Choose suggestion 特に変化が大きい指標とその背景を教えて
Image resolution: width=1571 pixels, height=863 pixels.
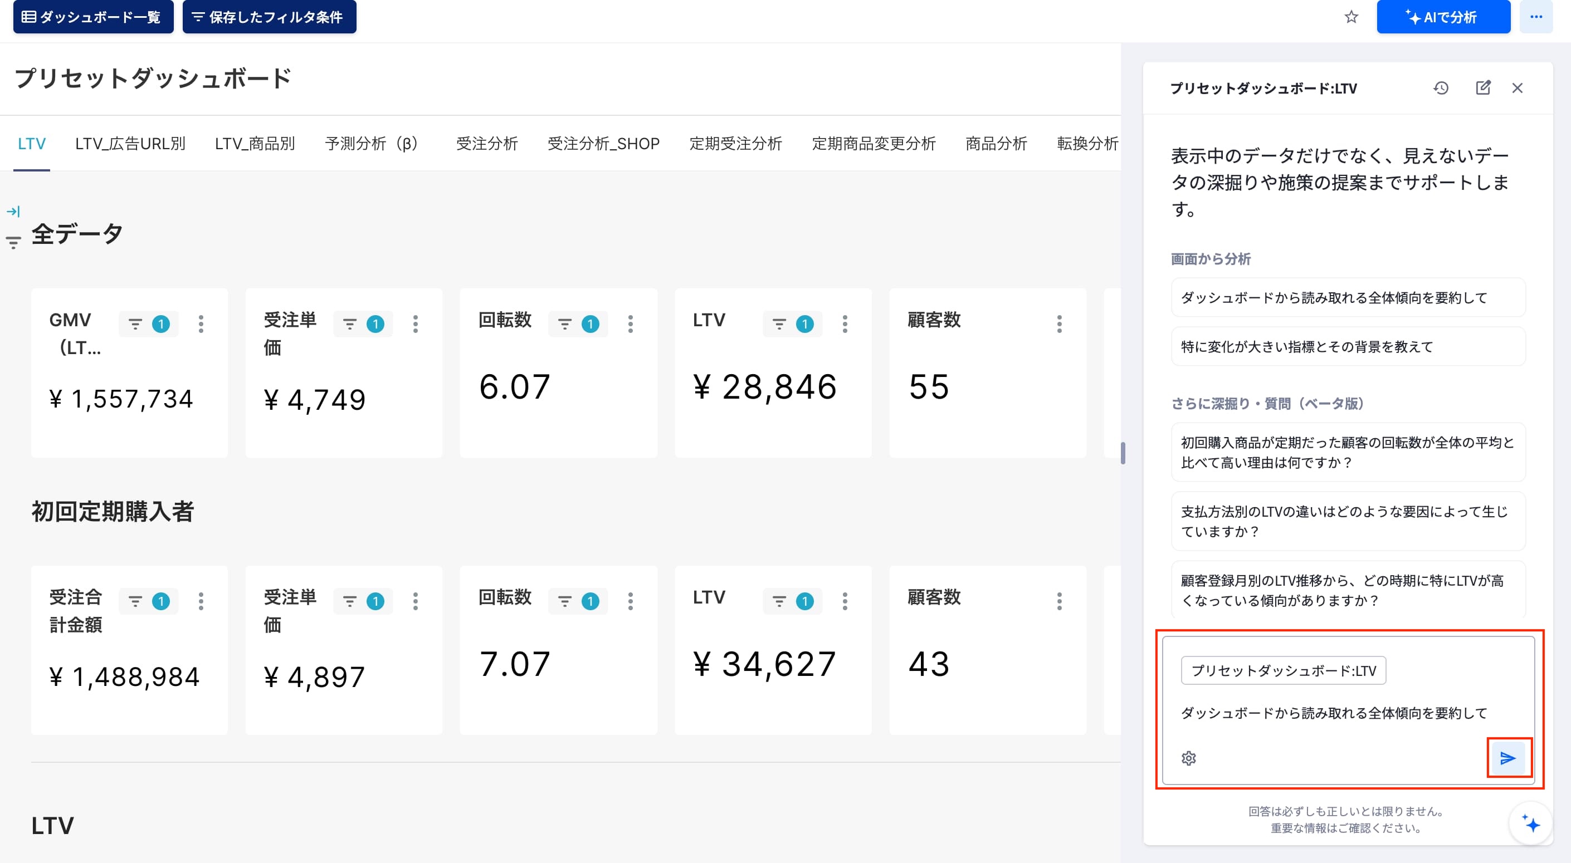pyautogui.click(x=1348, y=346)
